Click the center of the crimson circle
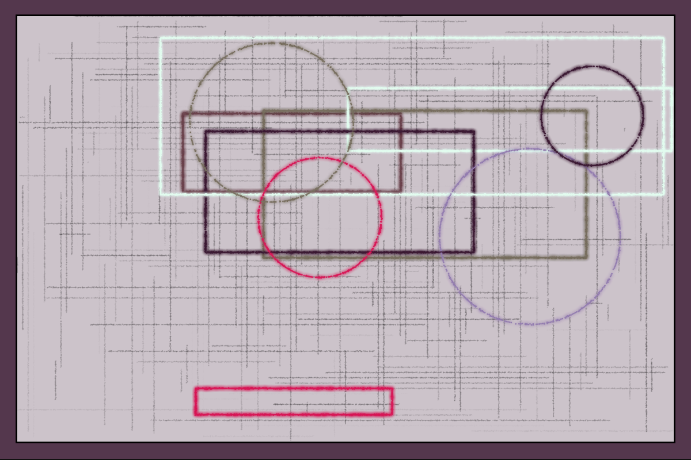 point(320,217)
